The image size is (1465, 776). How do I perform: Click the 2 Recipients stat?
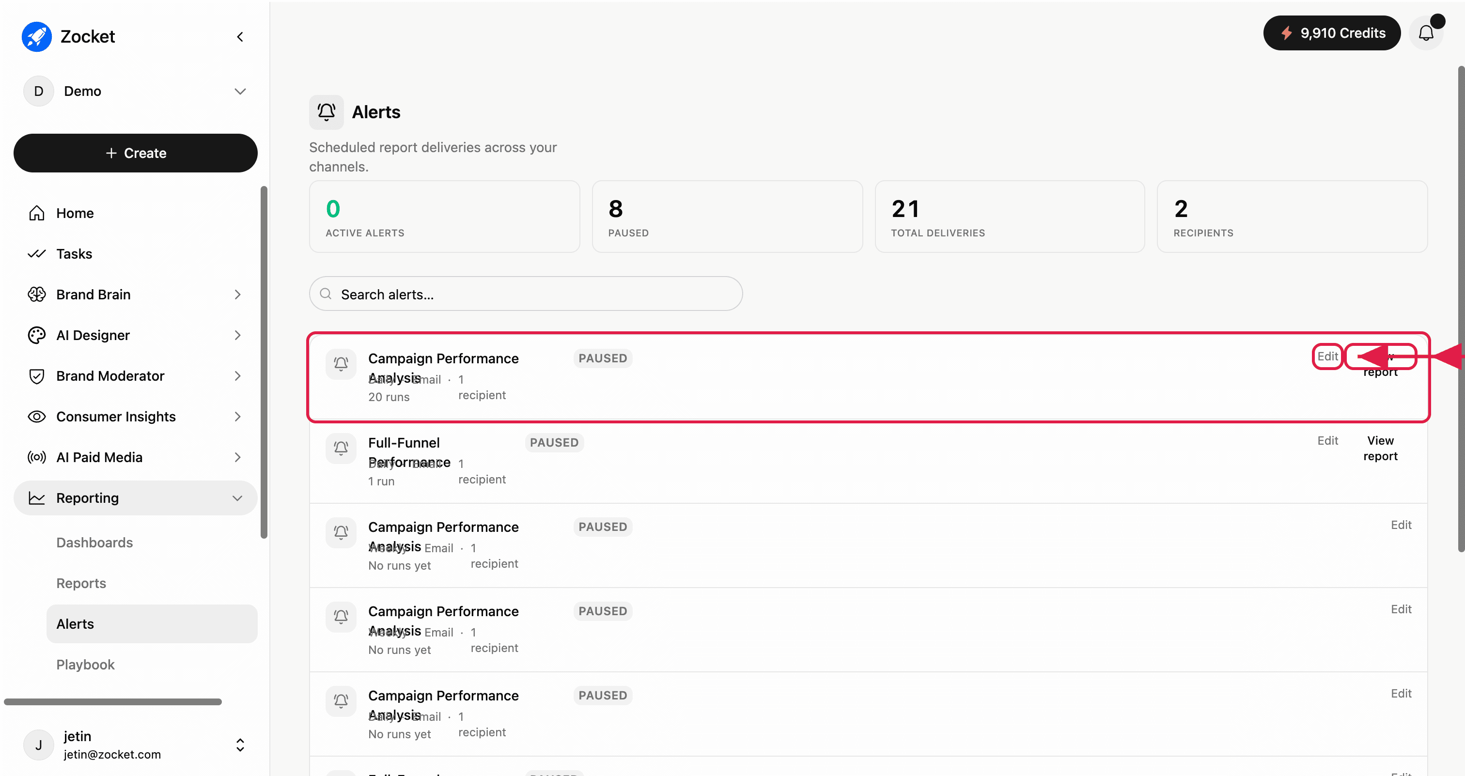[x=1293, y=217]
